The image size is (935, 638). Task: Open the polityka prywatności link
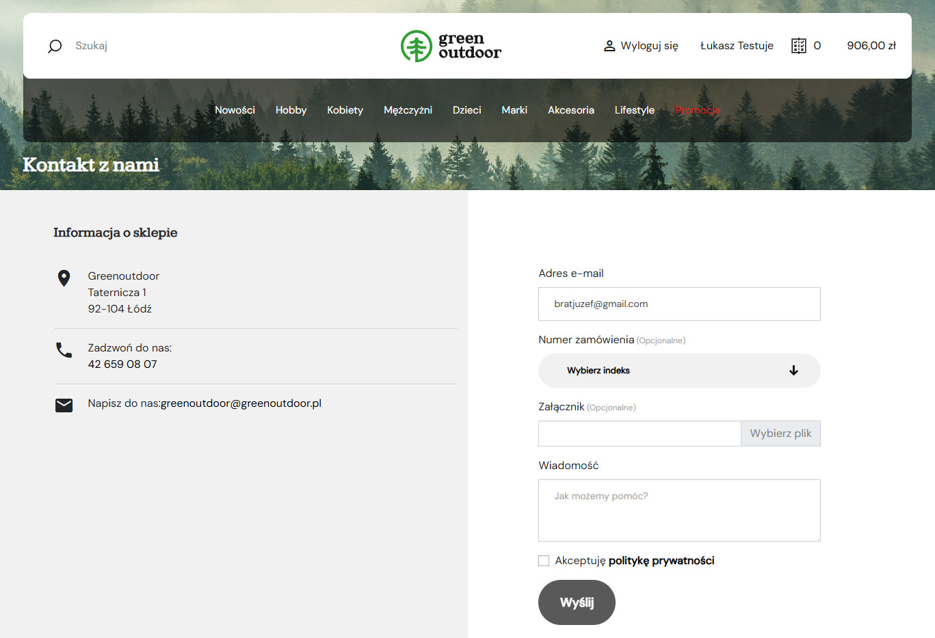pos(661,561)
